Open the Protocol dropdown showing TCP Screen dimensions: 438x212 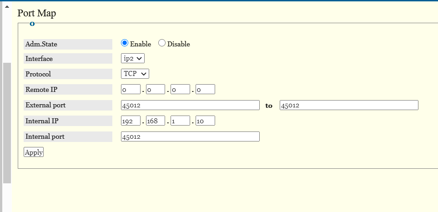coord(135,74)
